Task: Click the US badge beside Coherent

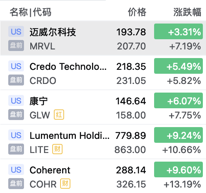Action: click(x=16, y=169)
